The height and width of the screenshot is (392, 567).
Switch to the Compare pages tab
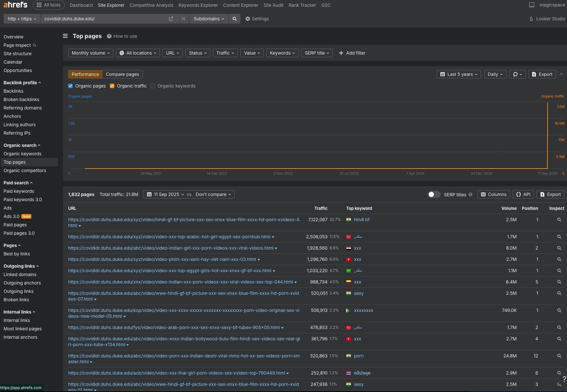pos(122,74)
